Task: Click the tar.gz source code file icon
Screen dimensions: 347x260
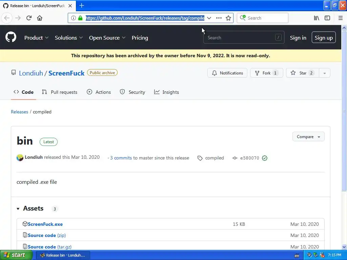Action: (25, 246)
